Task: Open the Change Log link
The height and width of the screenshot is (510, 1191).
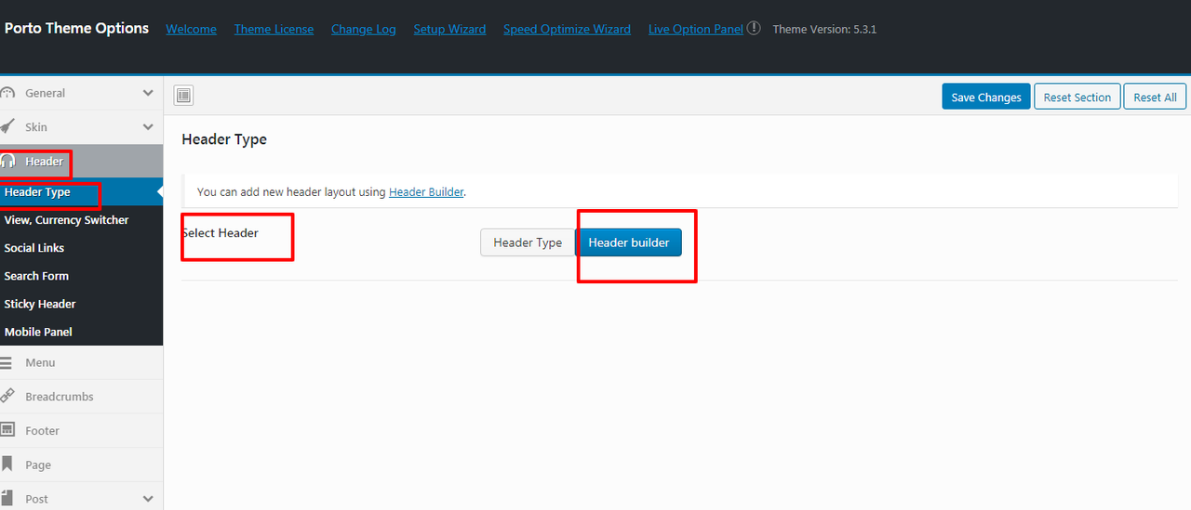Action: tap(364, 29)
